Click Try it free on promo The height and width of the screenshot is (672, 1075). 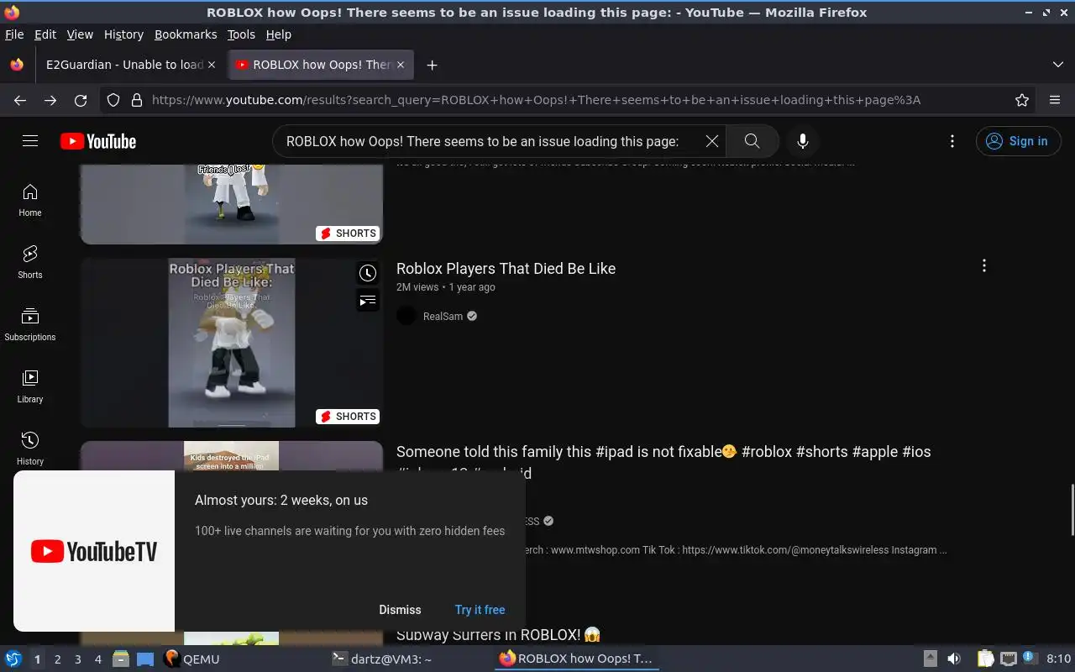pyautogui.click(x=480, y=610)
